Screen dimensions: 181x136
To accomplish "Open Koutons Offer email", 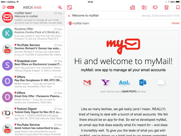I will click(32, 34).
